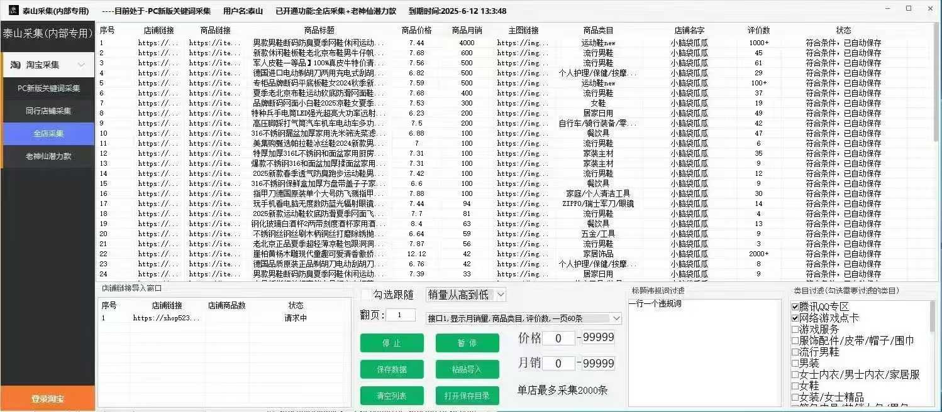The image size is (942, 412).
Task: Click the orange 登录淘宝 button
Action: tap(48, 399)
